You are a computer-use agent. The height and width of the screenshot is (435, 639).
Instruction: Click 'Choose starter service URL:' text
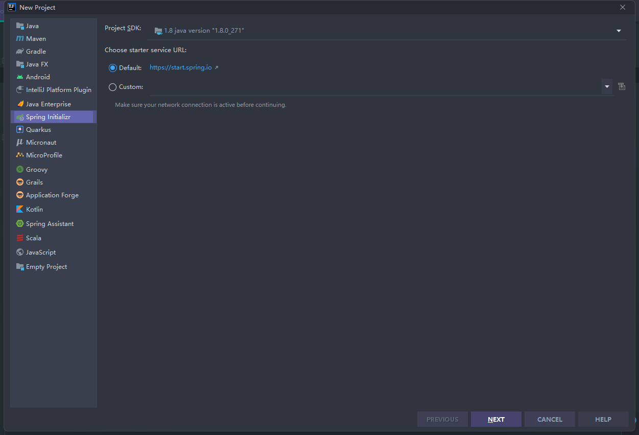(x=146, y=50)
